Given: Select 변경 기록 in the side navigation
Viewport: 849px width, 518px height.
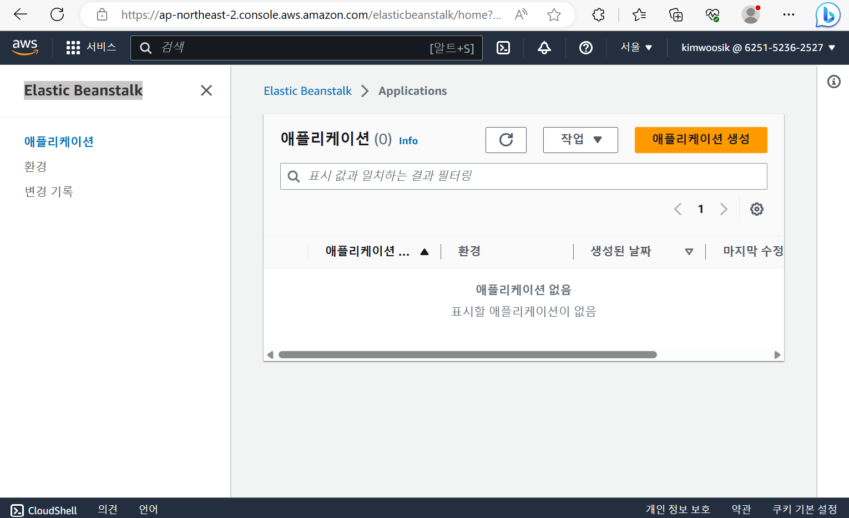Looking at the screenshot, I should coord(49,191).
